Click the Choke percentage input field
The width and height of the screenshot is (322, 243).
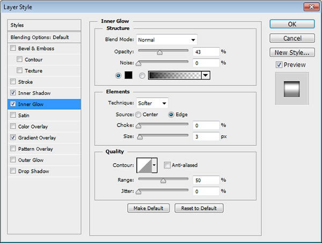206,125
